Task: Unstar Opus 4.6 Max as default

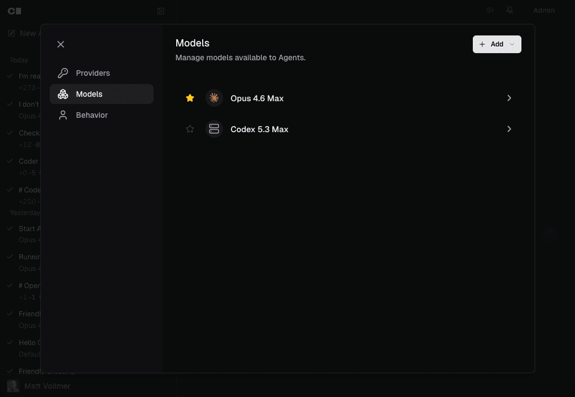Action: click(x=190, y=98)
